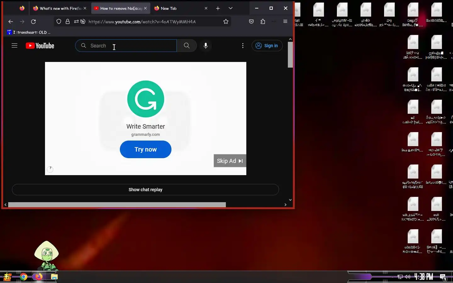Open the grammarly.com link in ad

pos(146,134)
